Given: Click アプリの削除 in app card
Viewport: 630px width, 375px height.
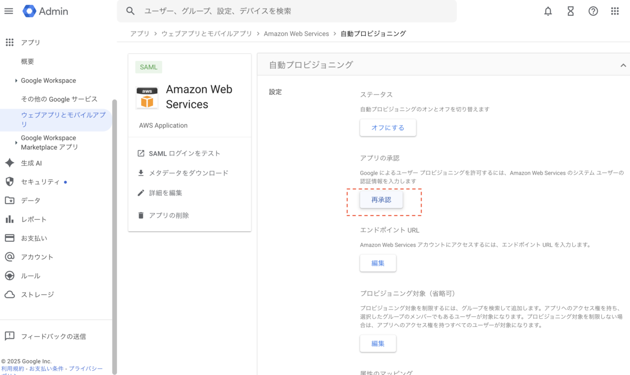Looking at the screenshot, I should tap(169, 215).
